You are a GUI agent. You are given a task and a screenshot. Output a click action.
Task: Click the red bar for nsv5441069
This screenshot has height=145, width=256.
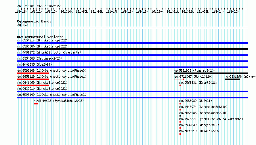click(x=33, y=85)
